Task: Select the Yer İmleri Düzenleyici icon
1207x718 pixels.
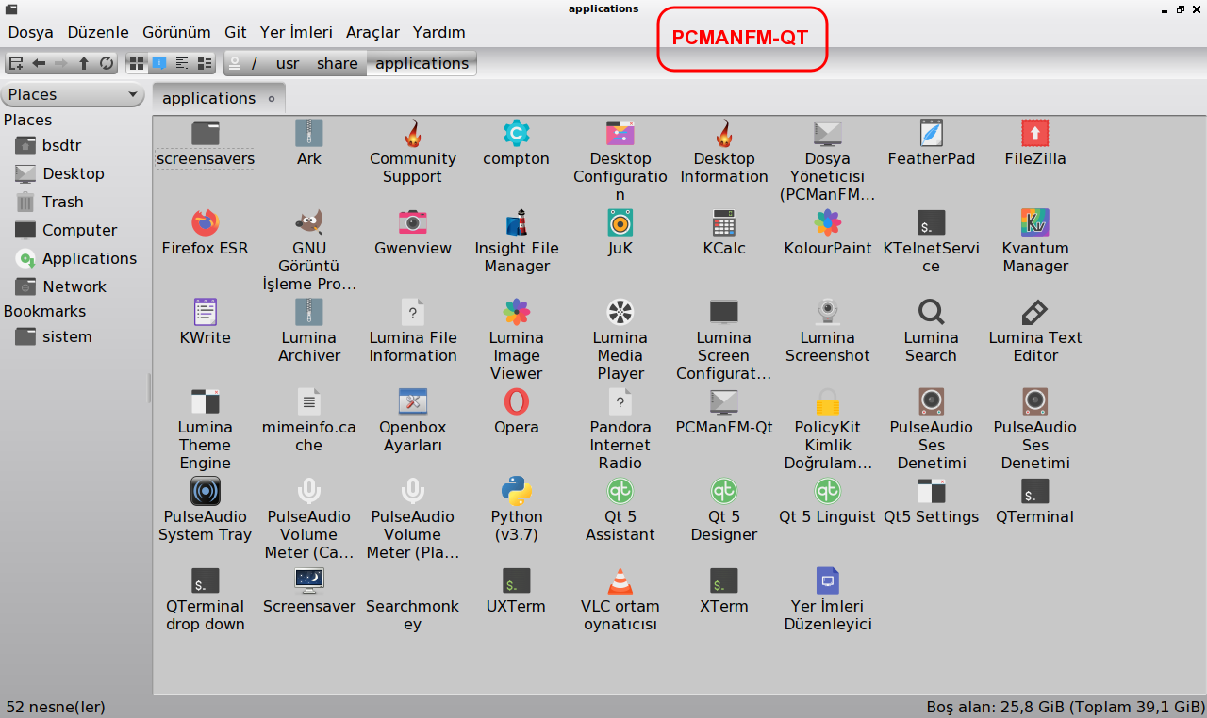Action: (827, 580)
